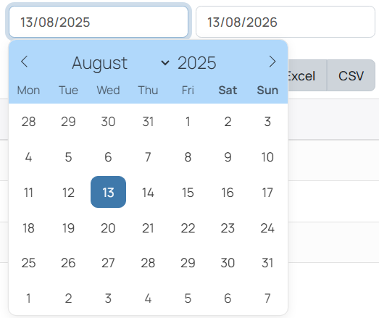This screenshot has width=379, height=318.
Task: Pick August 14 in the calendar
Action: [148, 193]
